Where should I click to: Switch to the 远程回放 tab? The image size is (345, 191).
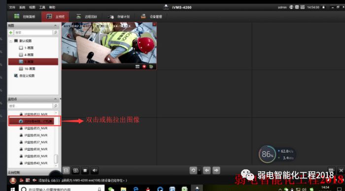click(x=86, y=16)
